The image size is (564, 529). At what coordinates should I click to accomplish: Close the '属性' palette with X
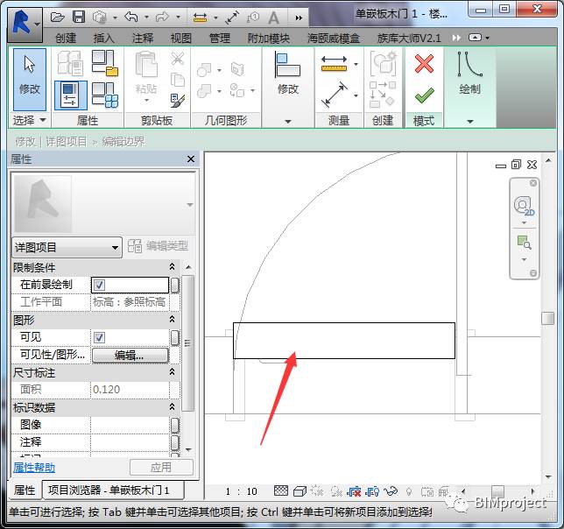191,159
